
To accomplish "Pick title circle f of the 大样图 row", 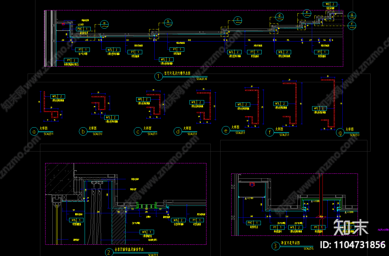I will coord(270,132).
